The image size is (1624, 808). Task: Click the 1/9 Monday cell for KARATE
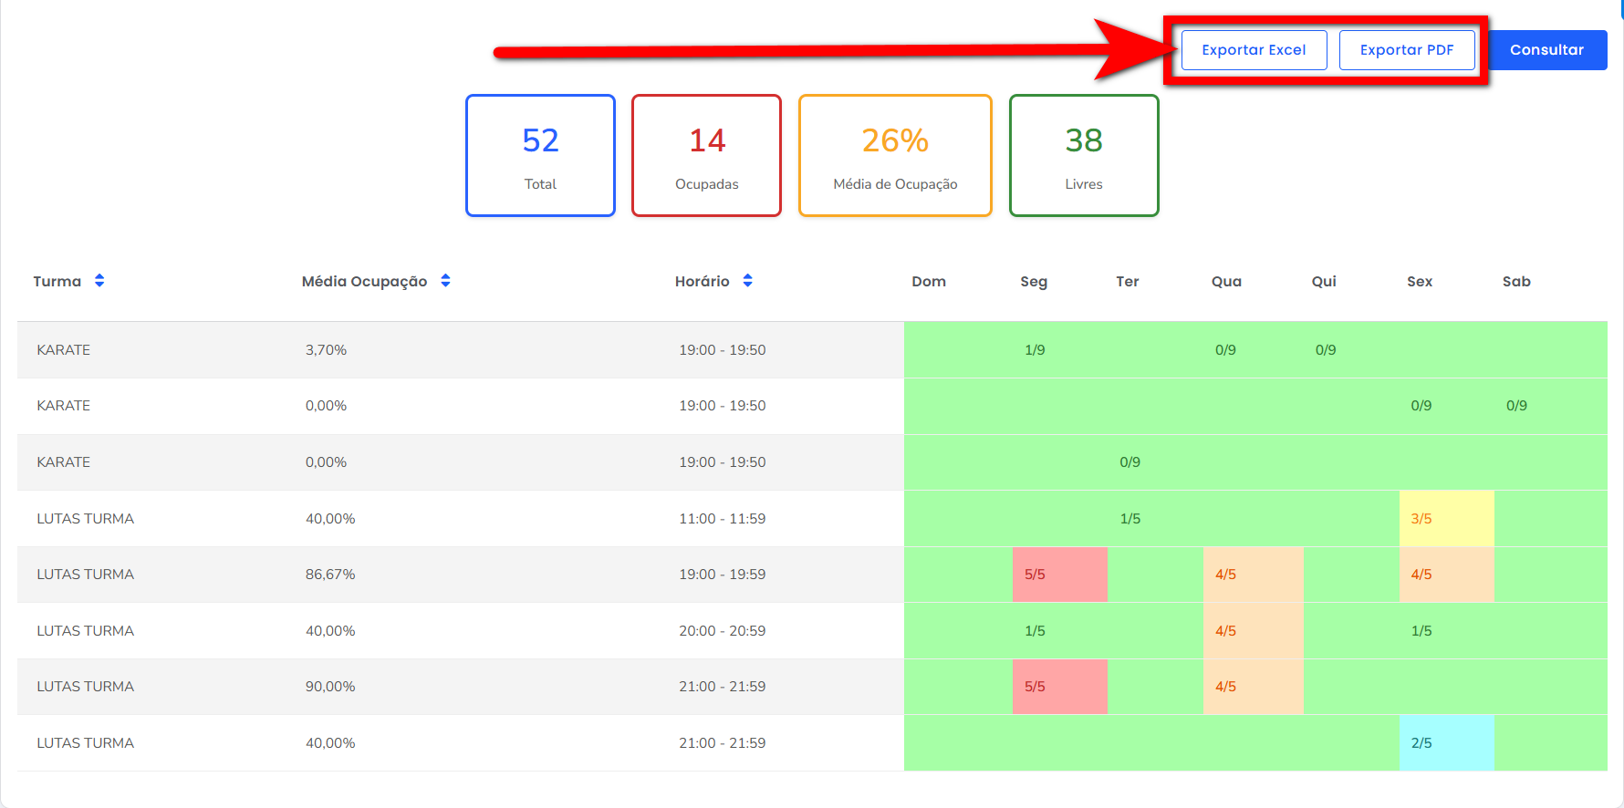[1035, 350]
